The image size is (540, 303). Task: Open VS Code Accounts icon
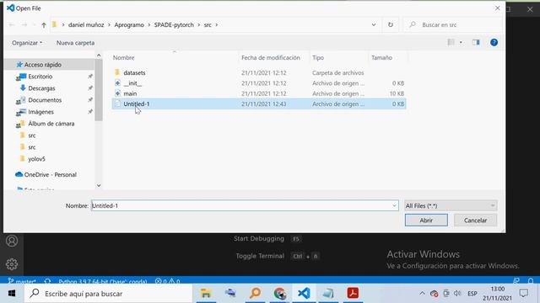coord(12,241)
